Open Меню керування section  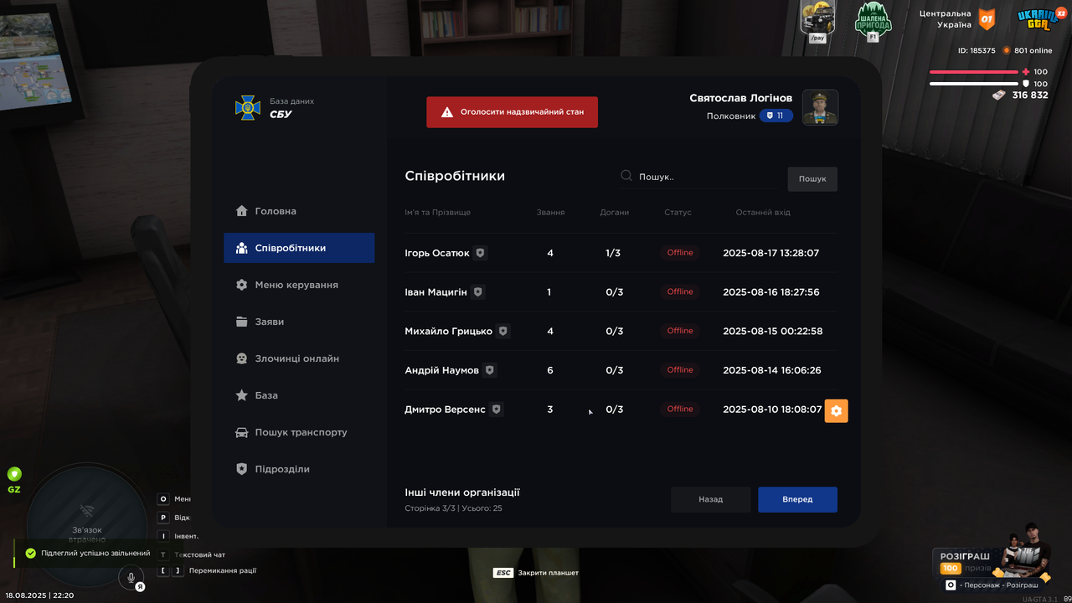click(x=299, y=285)
